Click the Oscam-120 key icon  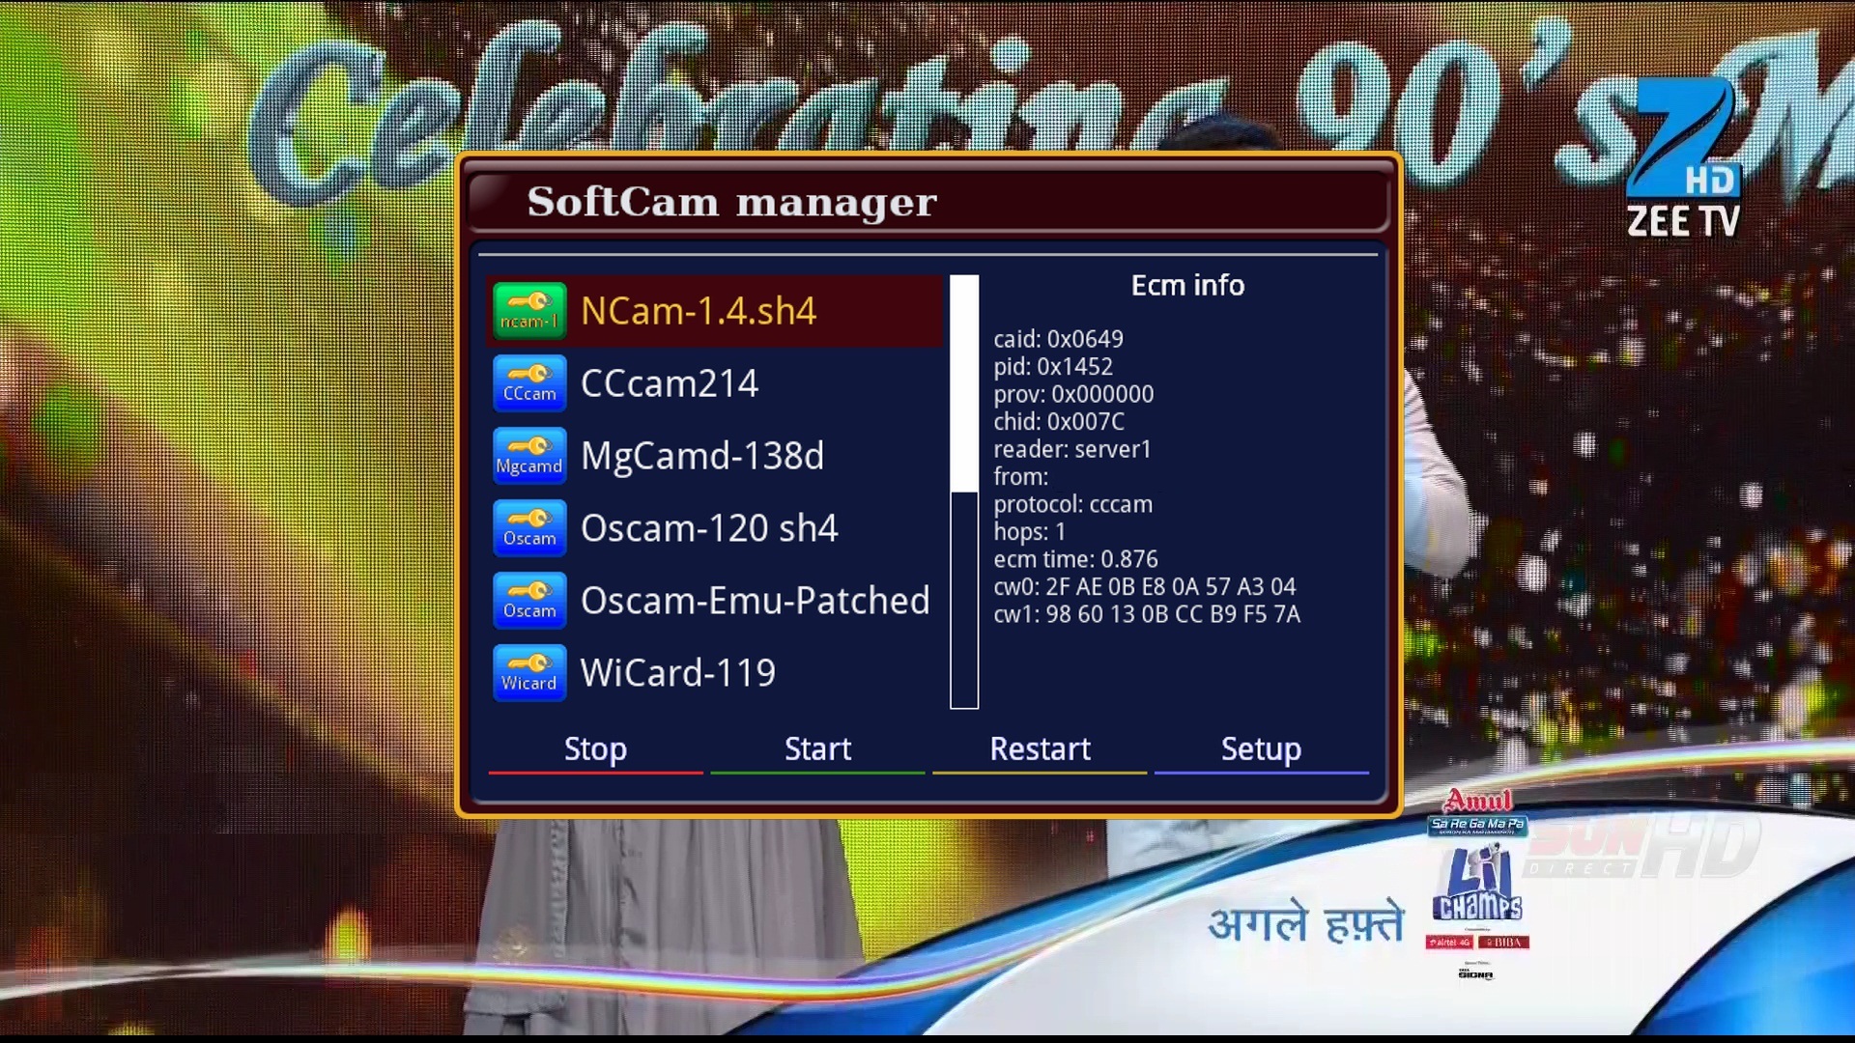[x=529, y=528]
